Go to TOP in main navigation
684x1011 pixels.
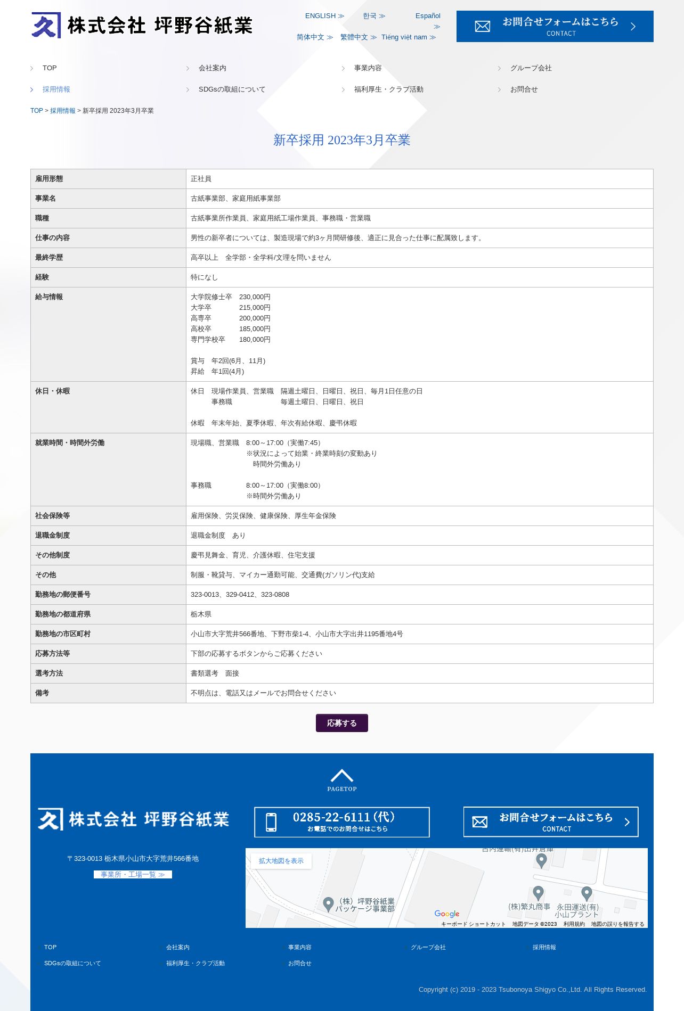coord(50,68)
